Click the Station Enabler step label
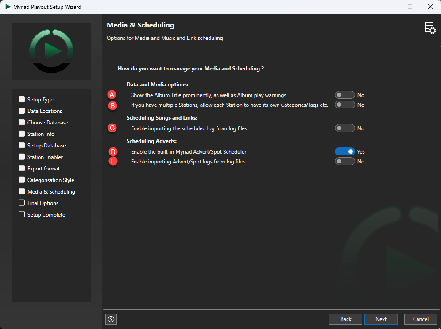 [45, 157]
